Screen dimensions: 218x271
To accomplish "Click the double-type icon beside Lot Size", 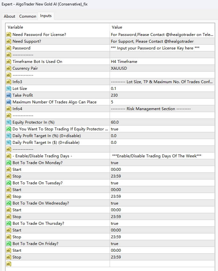I will pyautogui.click(x=9, y=89).
